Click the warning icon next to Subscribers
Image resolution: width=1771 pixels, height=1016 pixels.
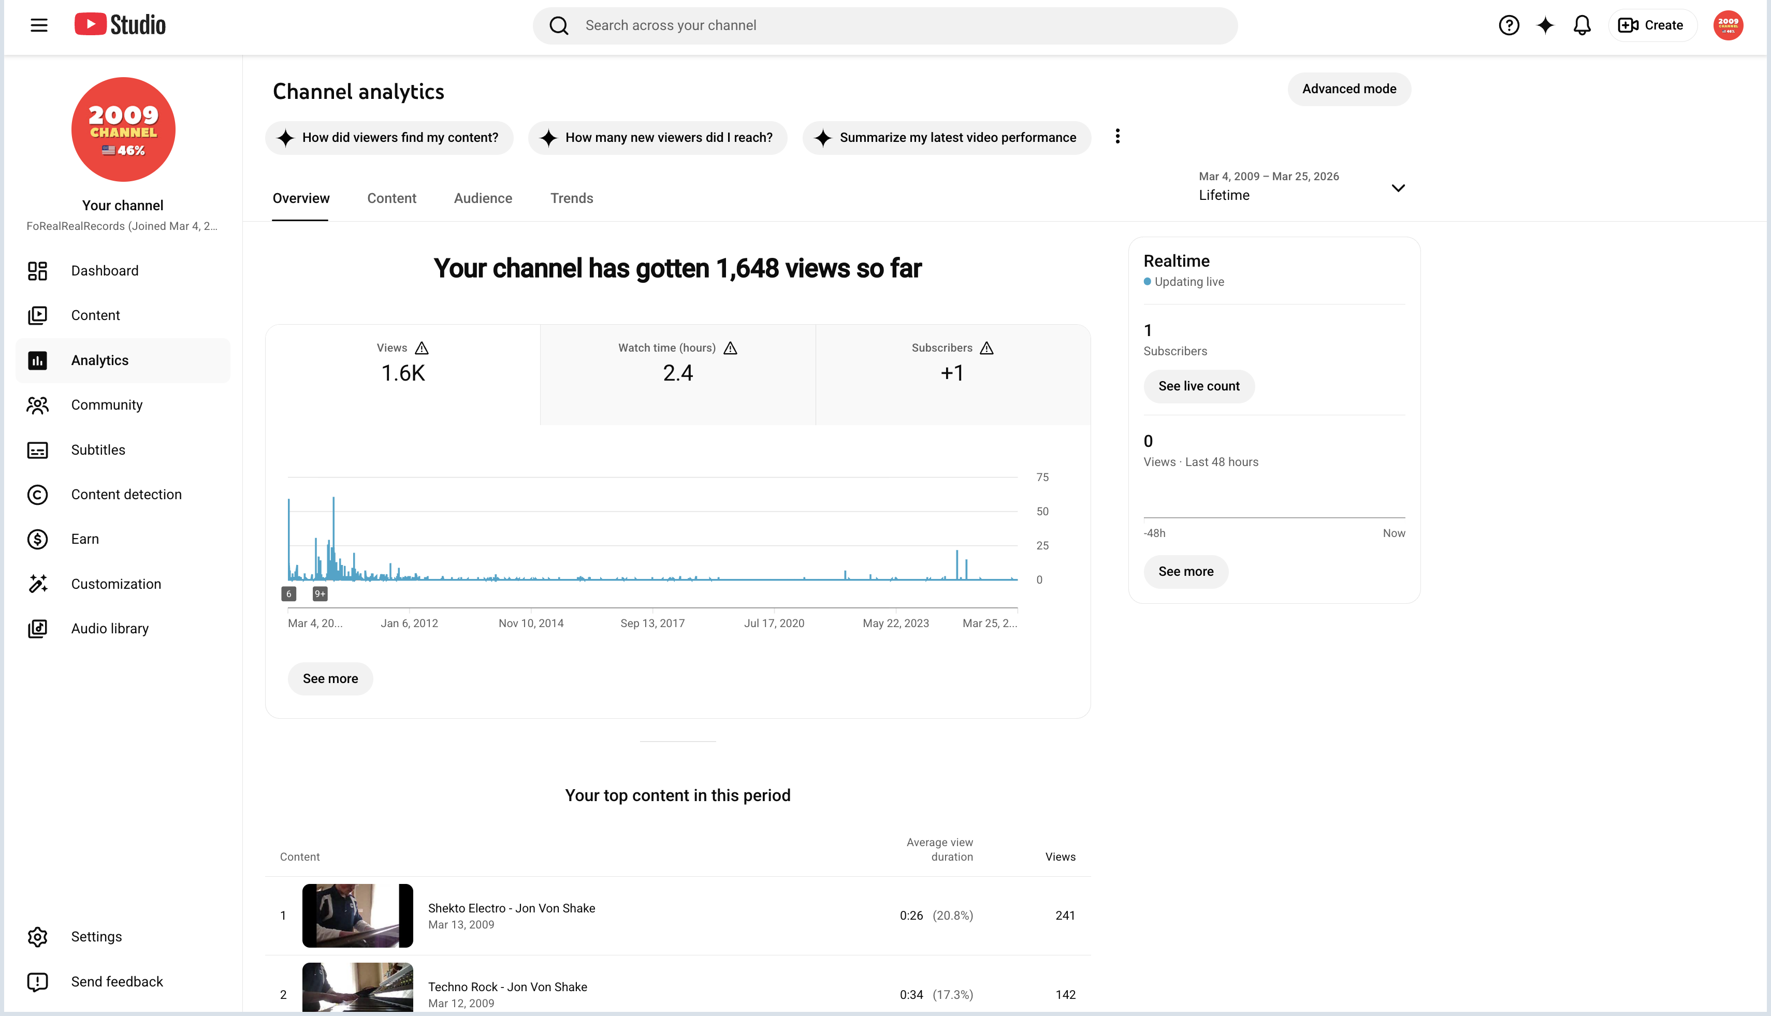[x=986, y=348]
